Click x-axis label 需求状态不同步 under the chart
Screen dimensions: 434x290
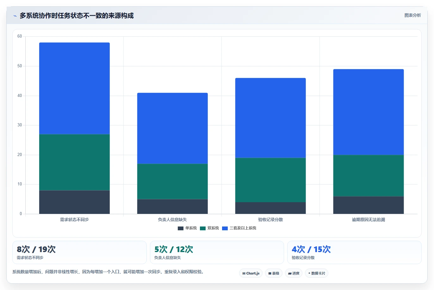(74, 220)
